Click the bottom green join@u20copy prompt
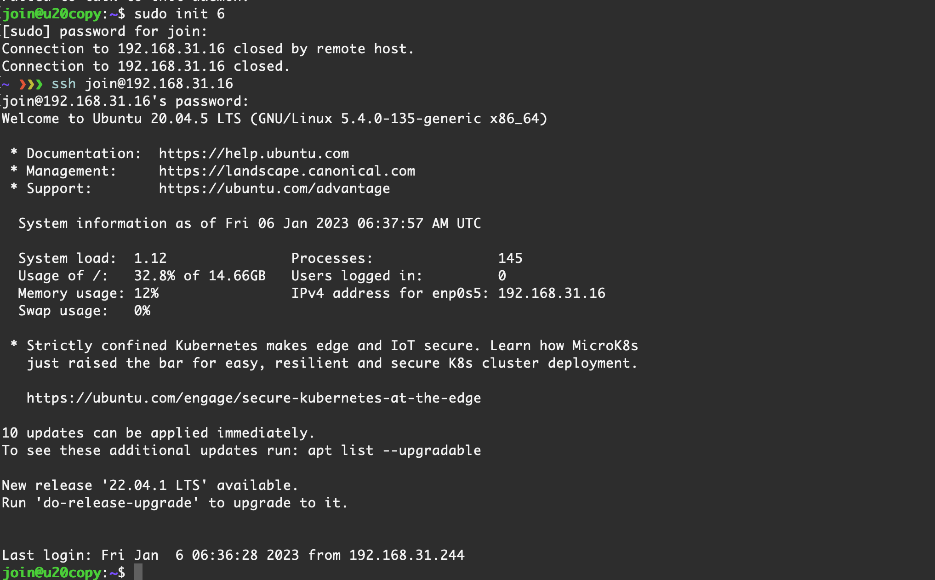The image size is (935, 580). point(51,573)
